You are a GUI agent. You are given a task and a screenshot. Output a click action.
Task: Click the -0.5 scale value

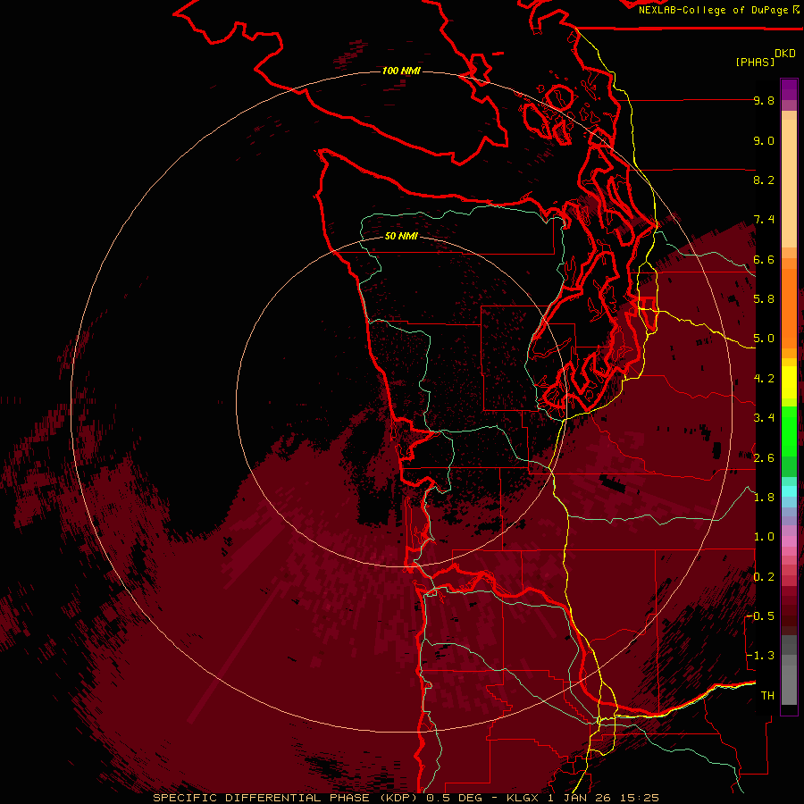point(760,616)
